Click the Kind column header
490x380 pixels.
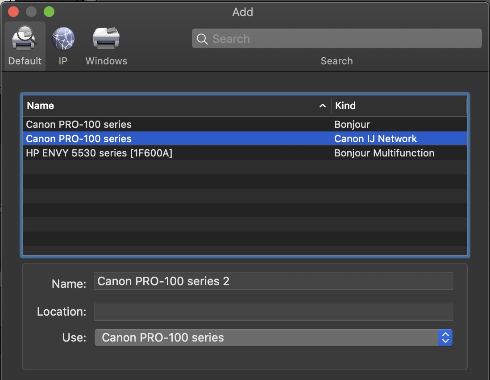(345, 106)
